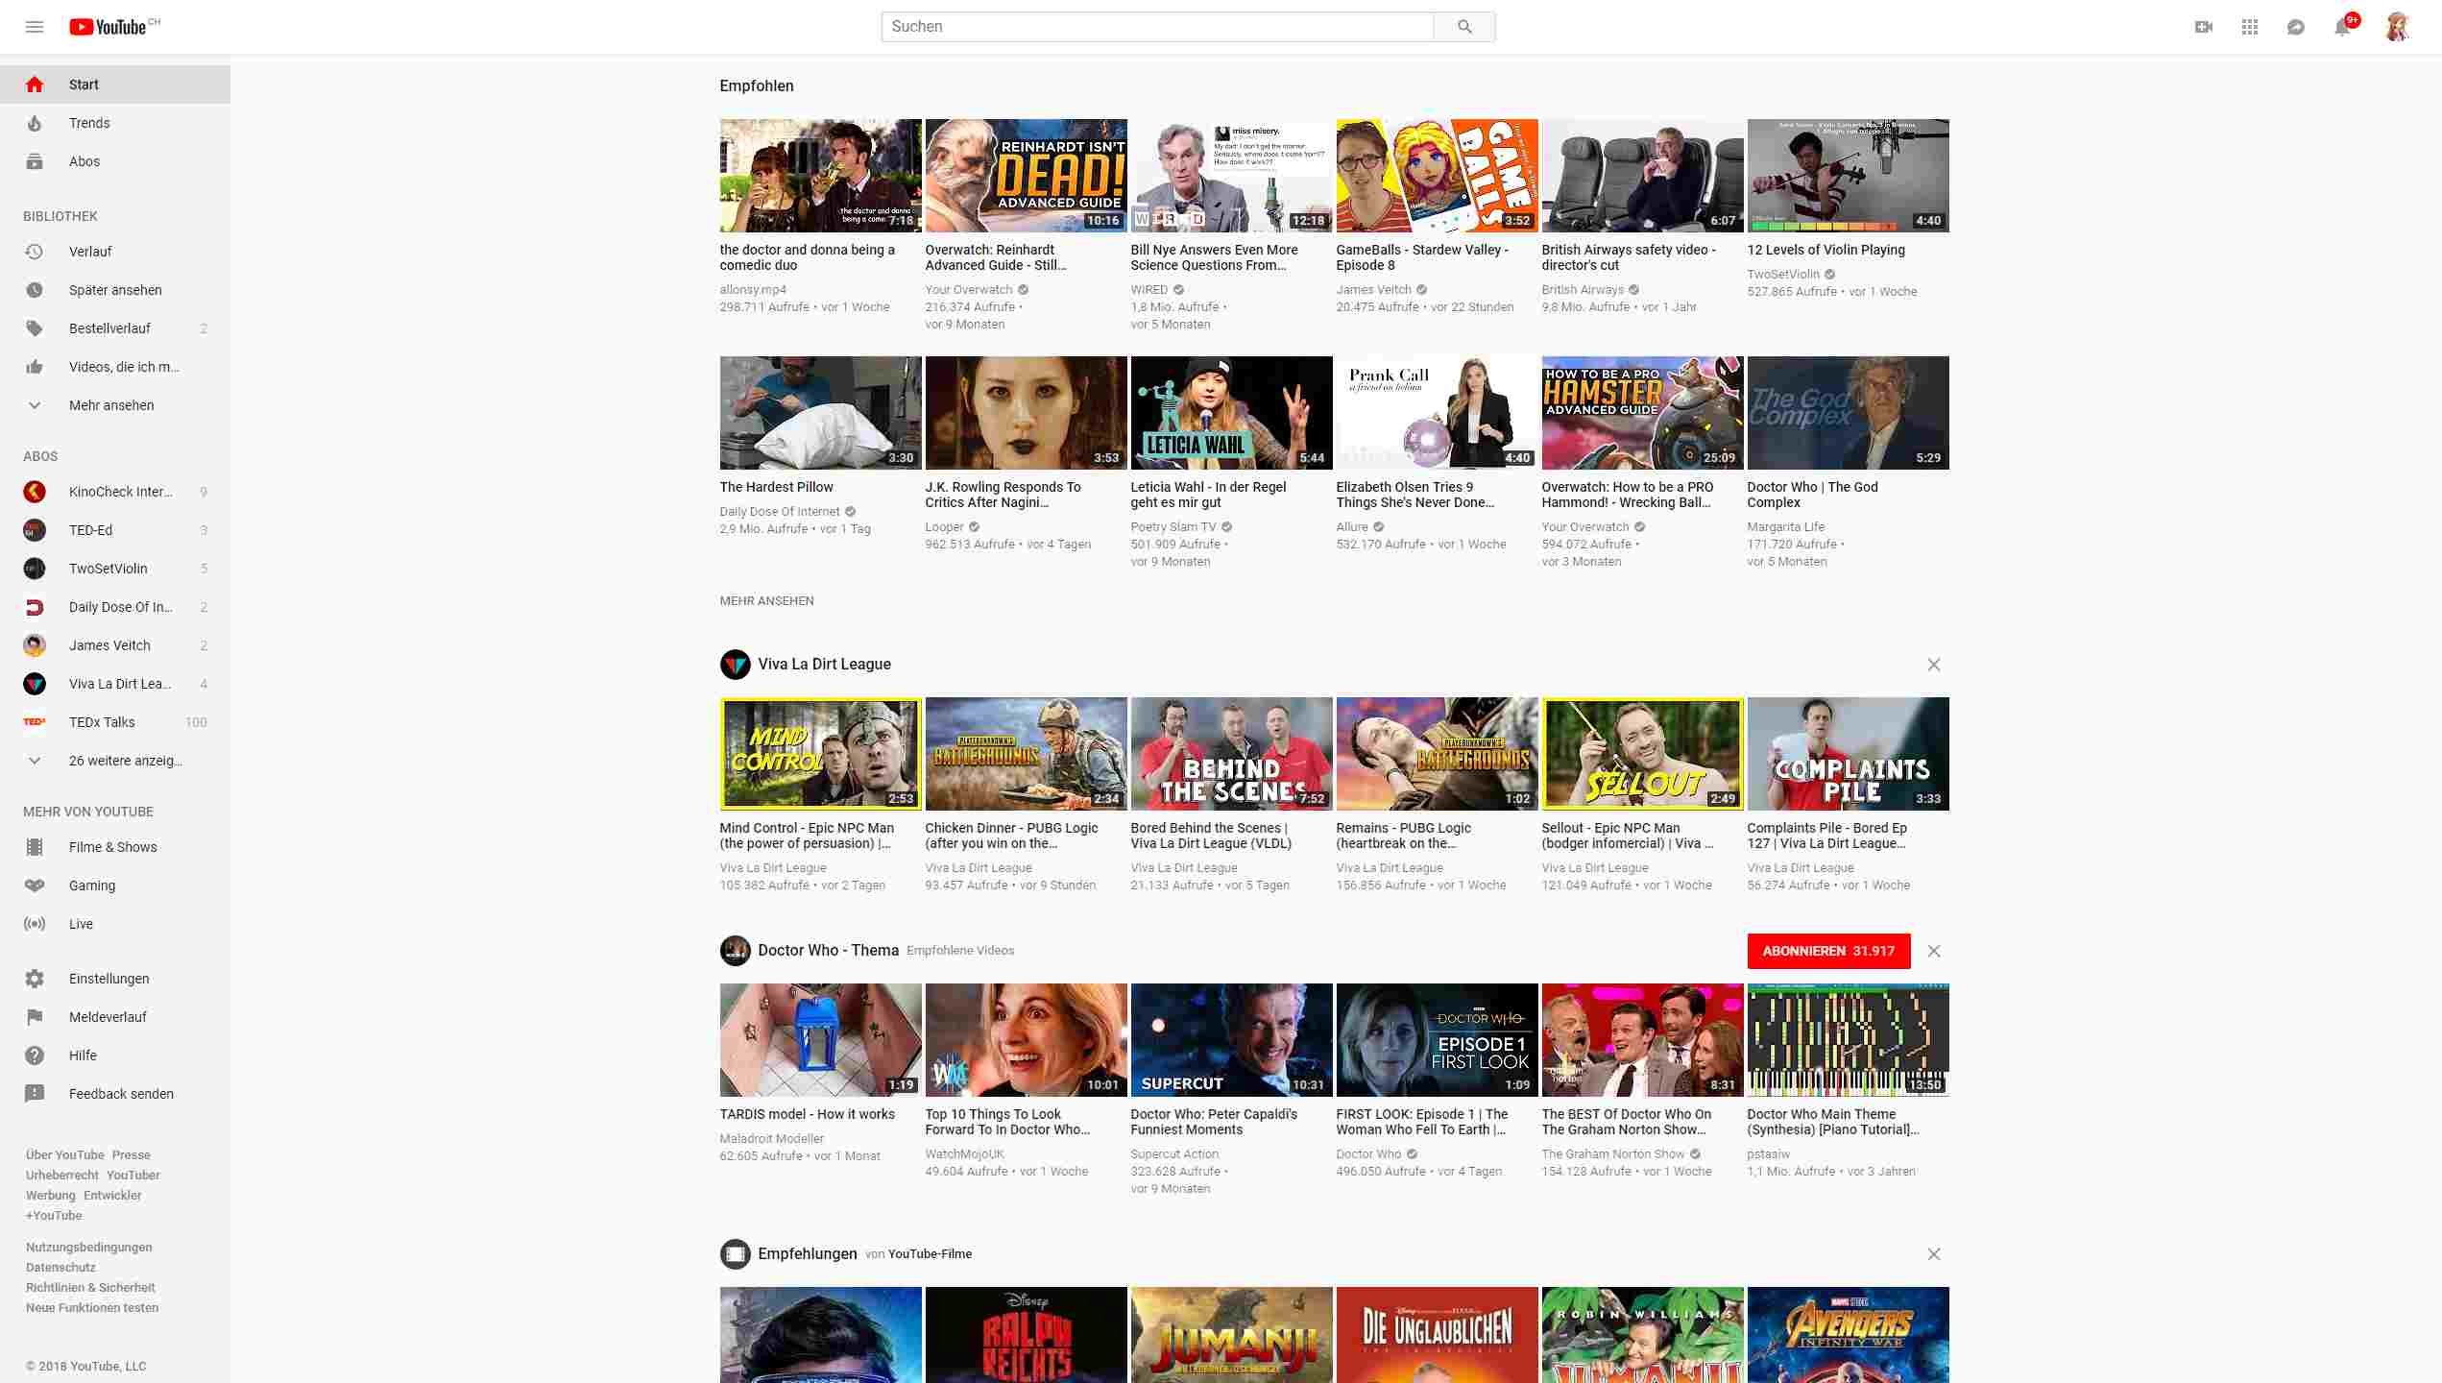Expand Mehr ansehen in Bibliothek
The width and height of the screenshot is (2442, 1383).
pos(115,405)
